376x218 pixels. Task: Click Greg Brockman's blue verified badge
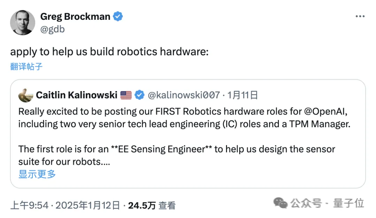click(118, 16)
